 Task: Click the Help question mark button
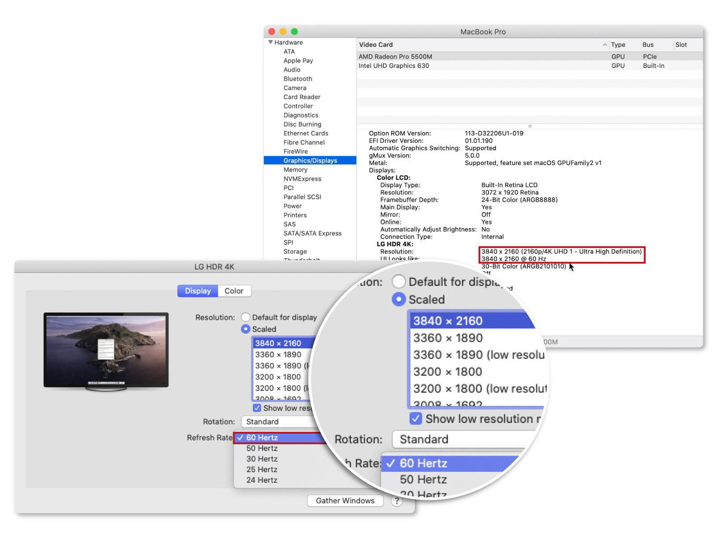pyautogui.click(x=396, y=501)
